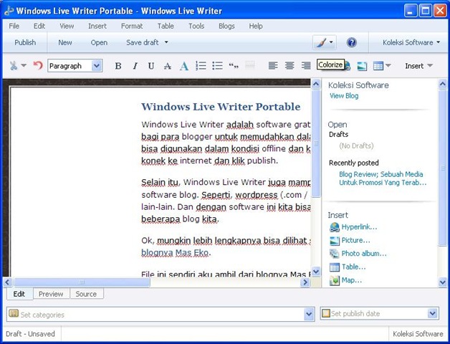Click the Map icon in sidebar

pos(334,280)
